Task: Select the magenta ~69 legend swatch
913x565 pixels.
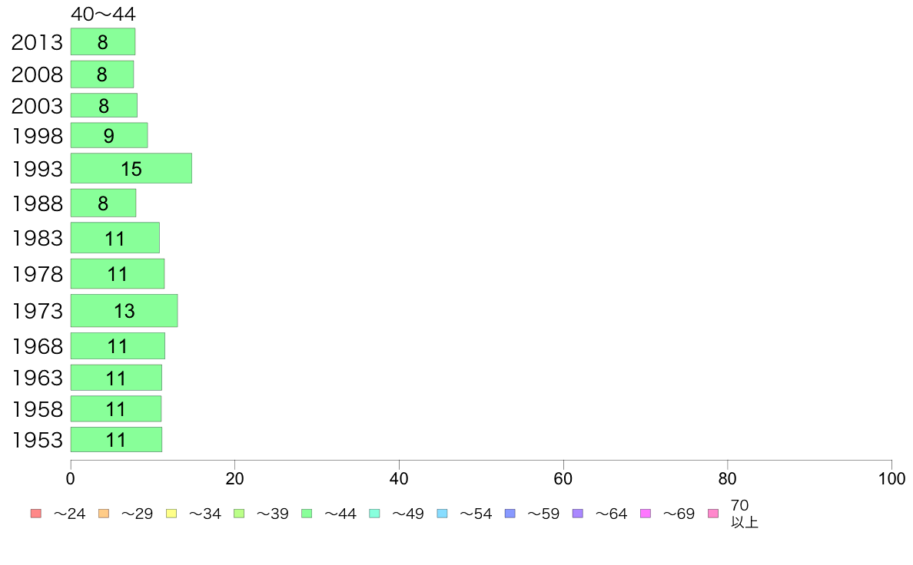Action: click(645, 514)
